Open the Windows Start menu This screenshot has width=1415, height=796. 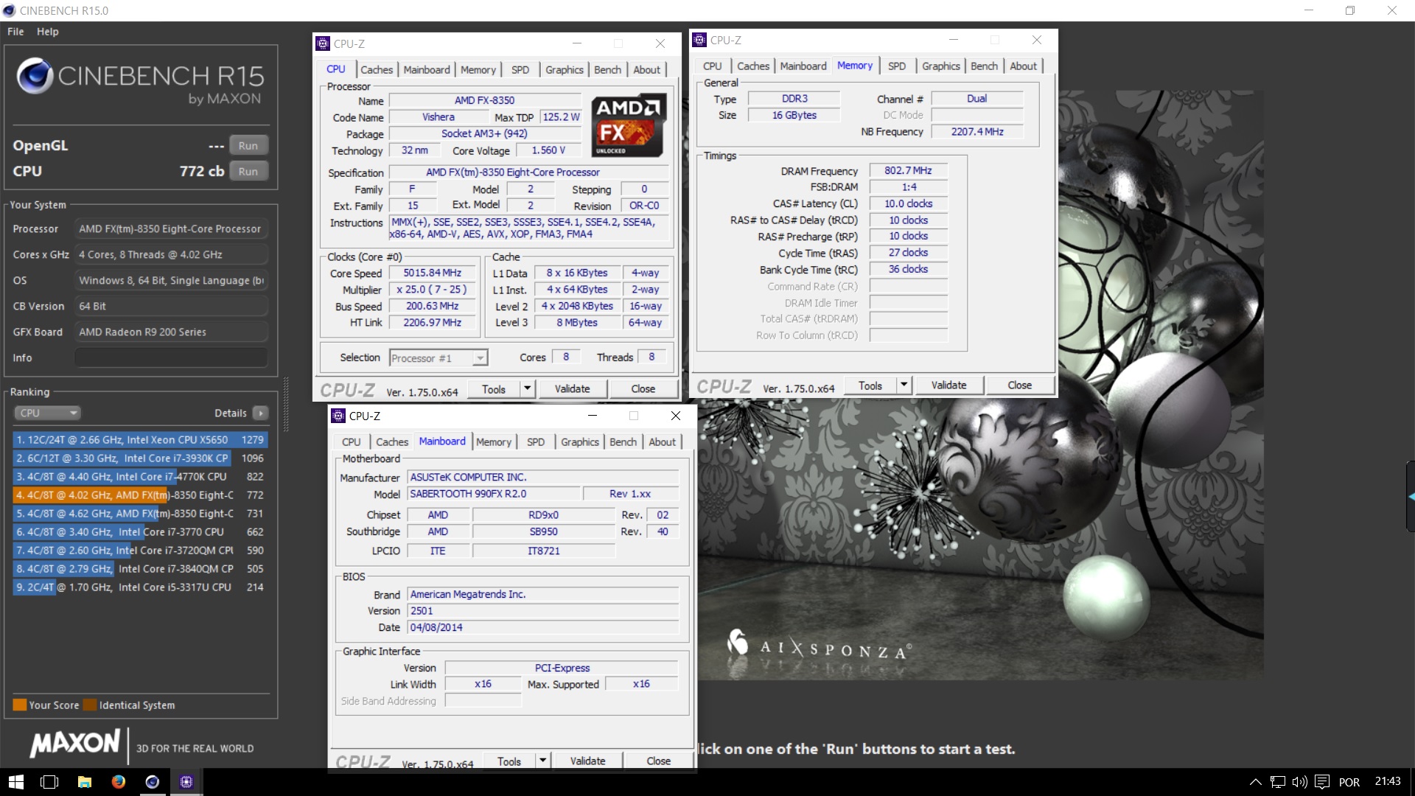[15, 782]
